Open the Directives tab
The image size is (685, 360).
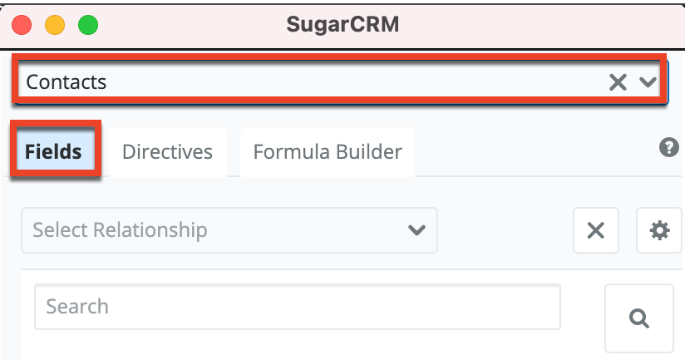click(167, 152)
